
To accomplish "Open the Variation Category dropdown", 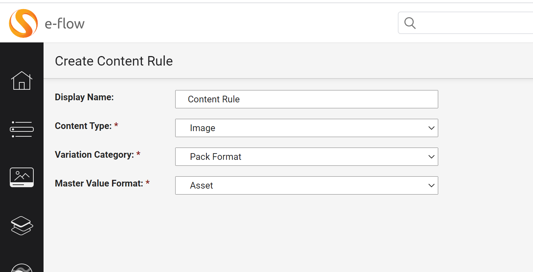I will (307, 157).
